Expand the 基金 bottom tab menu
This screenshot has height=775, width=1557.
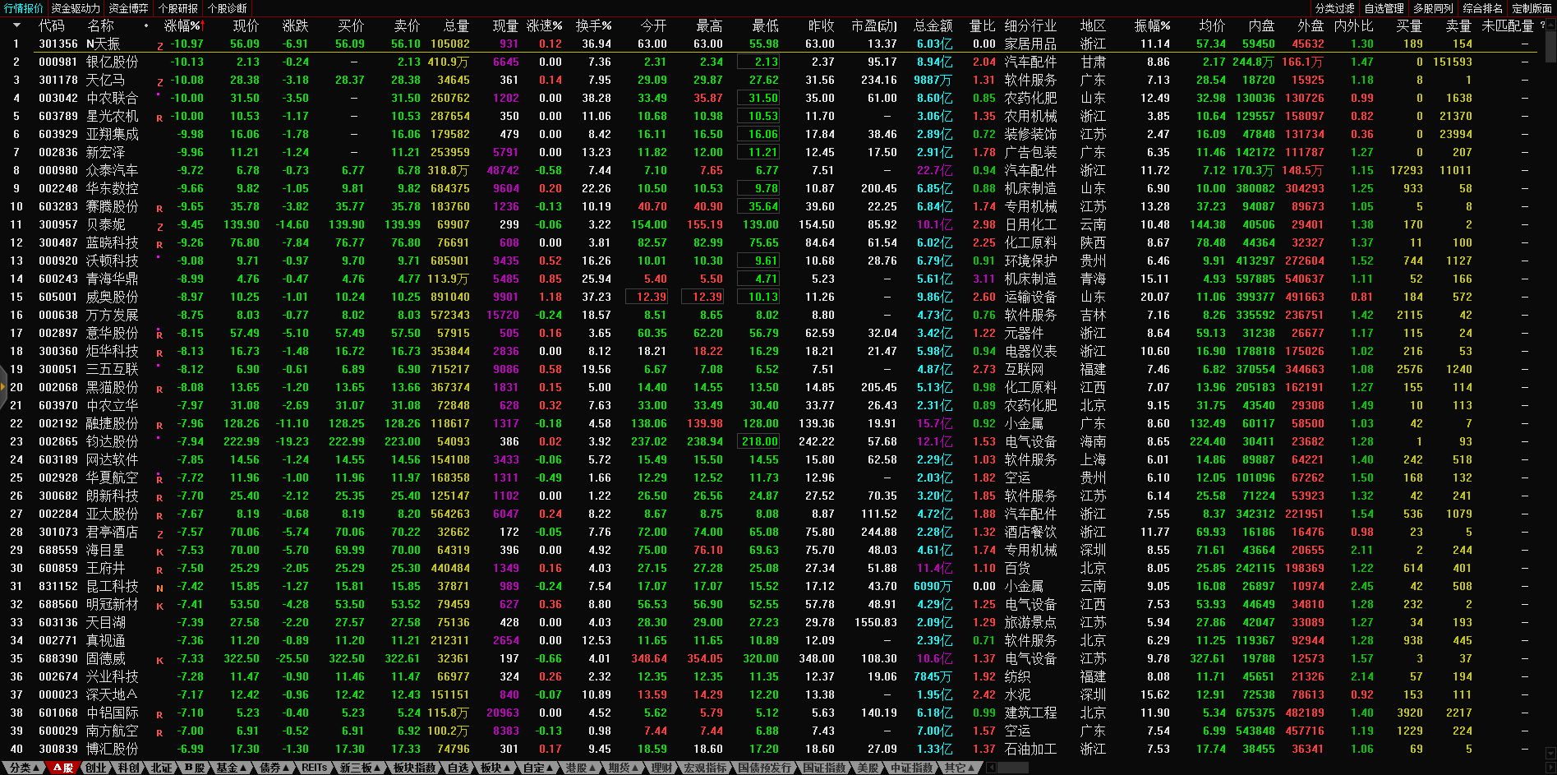tap(231, 768)
